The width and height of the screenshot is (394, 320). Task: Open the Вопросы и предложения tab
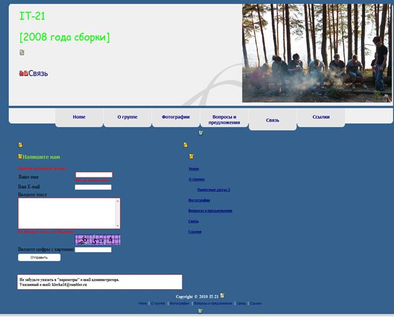(x=225, y=120)
